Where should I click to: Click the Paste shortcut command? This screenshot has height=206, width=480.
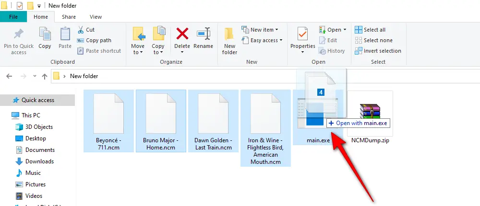click(x=99, y=51)
